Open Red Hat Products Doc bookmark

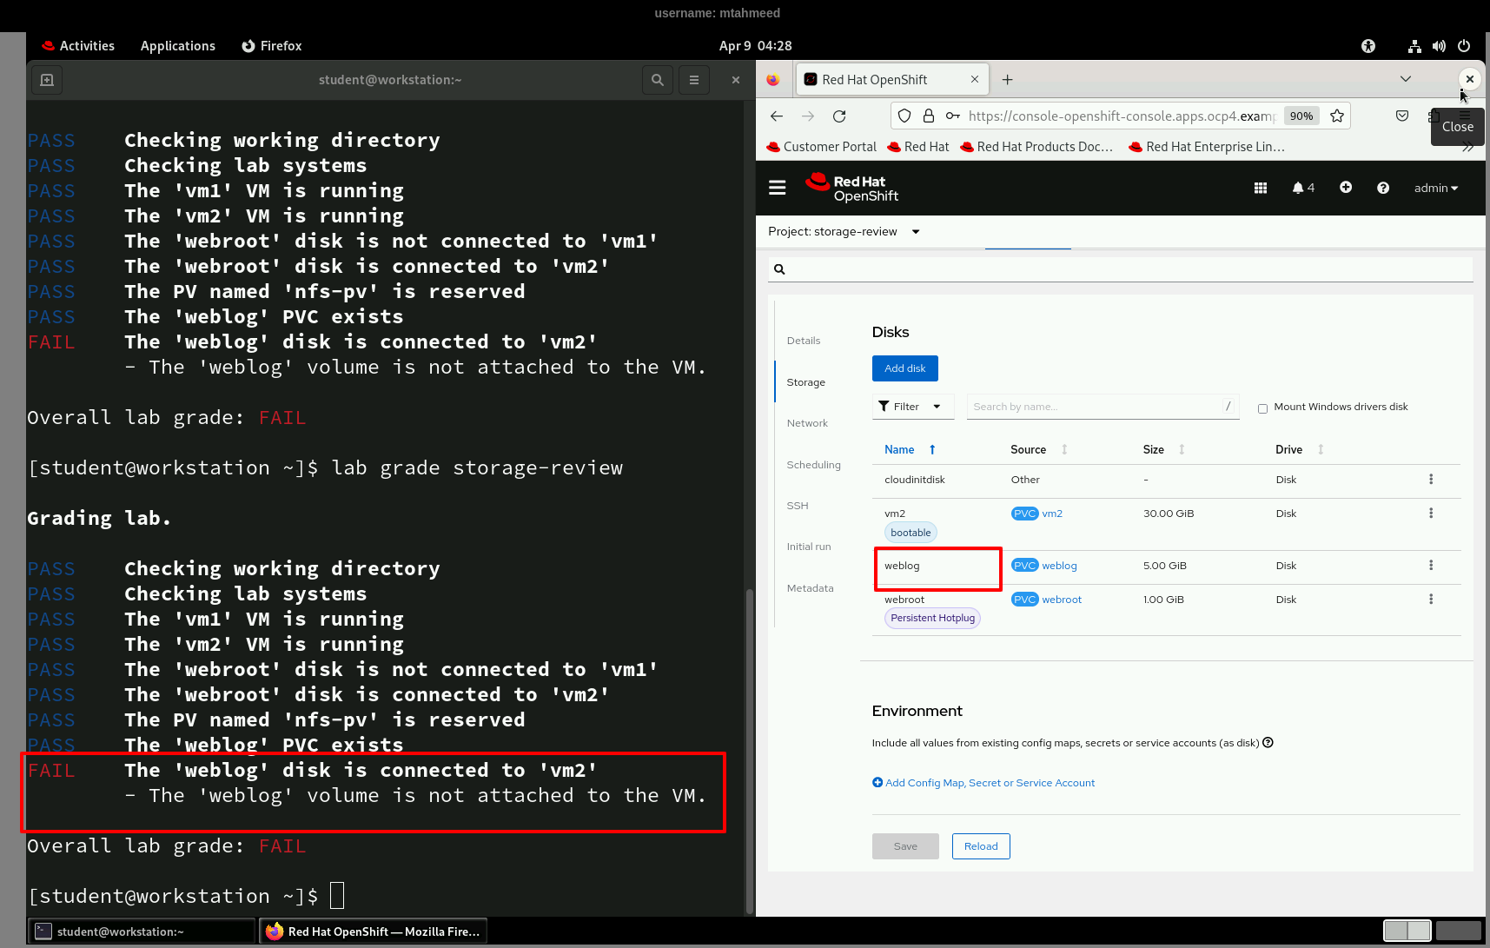click(x=1036, y=147)
